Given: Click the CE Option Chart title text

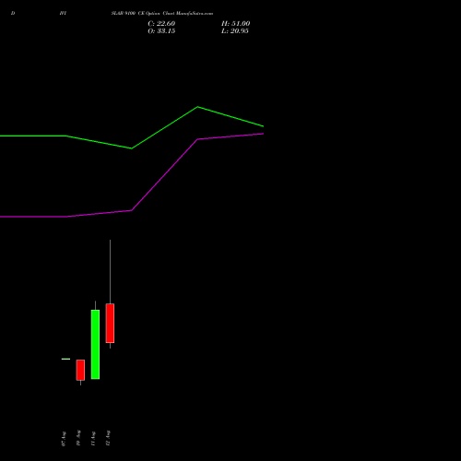Looking at the screenshot, I should [x=162, y=14].
